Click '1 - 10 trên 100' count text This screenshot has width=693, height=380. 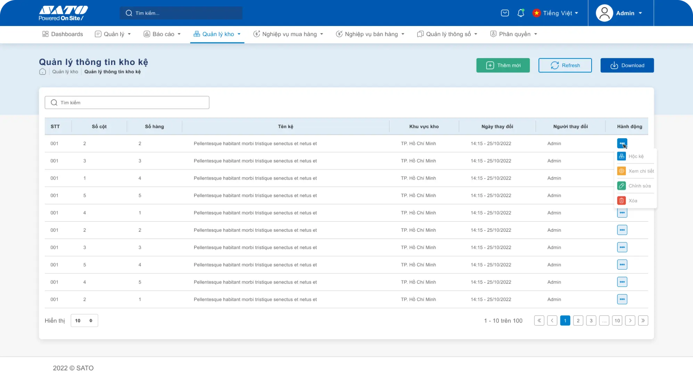tap(503, 321)
